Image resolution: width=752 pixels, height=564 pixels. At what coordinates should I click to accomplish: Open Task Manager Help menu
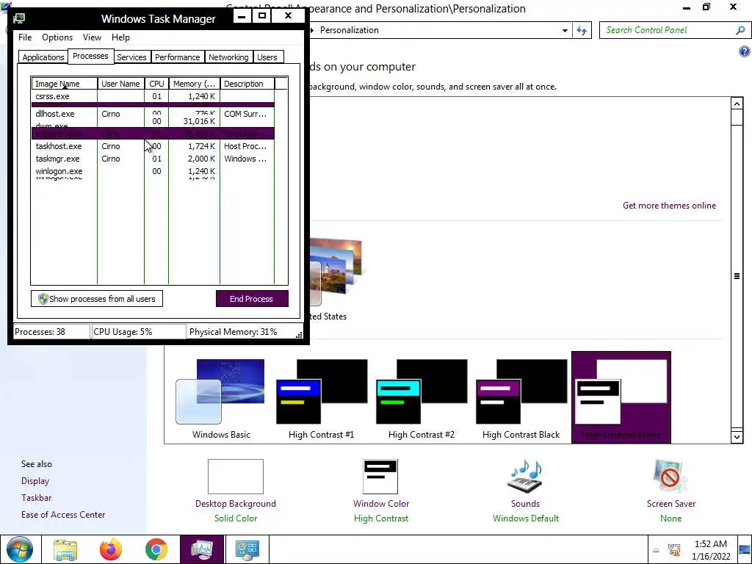(x=120, y=37)
